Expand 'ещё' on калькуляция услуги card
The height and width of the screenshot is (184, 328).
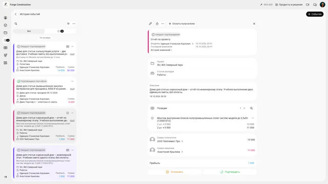pos(72,54)
